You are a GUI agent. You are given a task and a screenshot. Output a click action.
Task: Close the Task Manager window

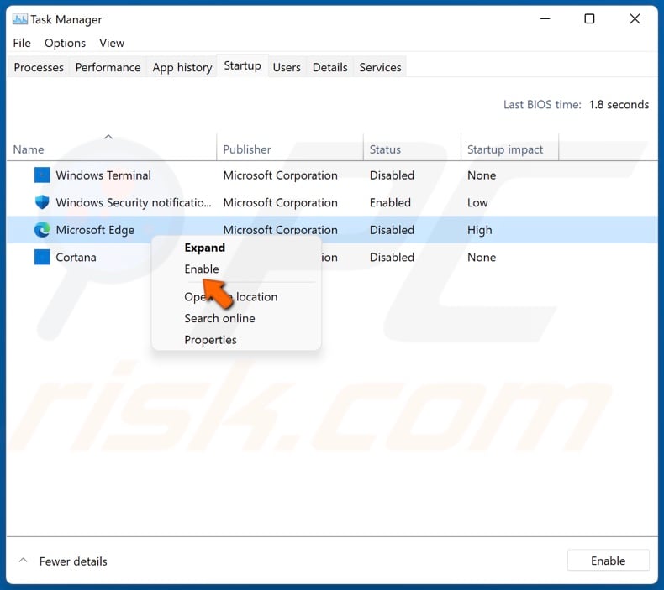click(x=635, y=19)
